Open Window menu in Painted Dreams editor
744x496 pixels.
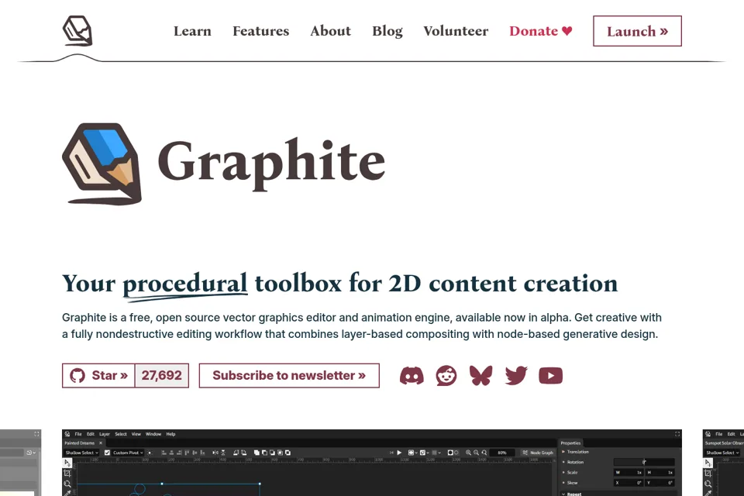coord(153,434)
